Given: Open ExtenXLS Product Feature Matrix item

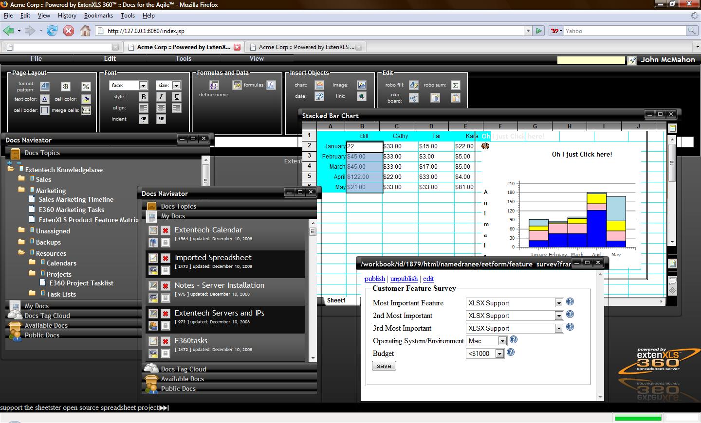Looking at the screenshot, I should [x=89, y=220].
